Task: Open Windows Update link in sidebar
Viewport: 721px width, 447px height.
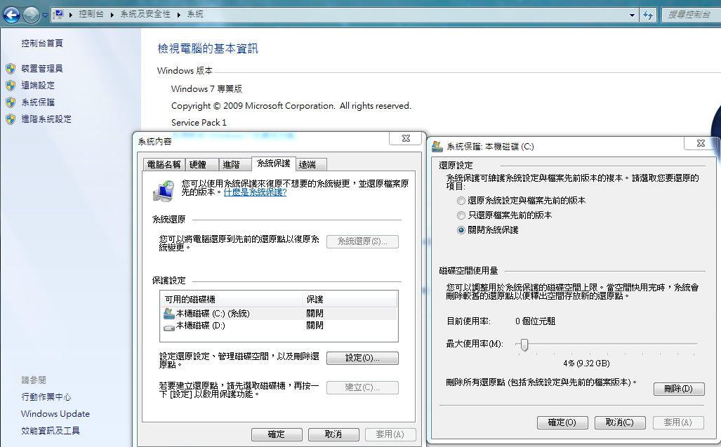Action: [x=55, y=414]
